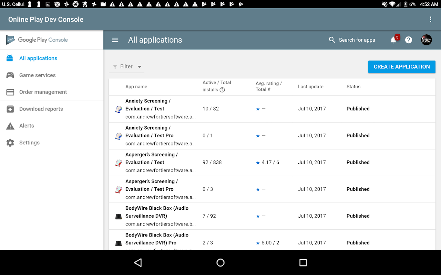Click the gamepad icon for Game services
The height and width of the screenshot is (275, 441).
(10, 75)
